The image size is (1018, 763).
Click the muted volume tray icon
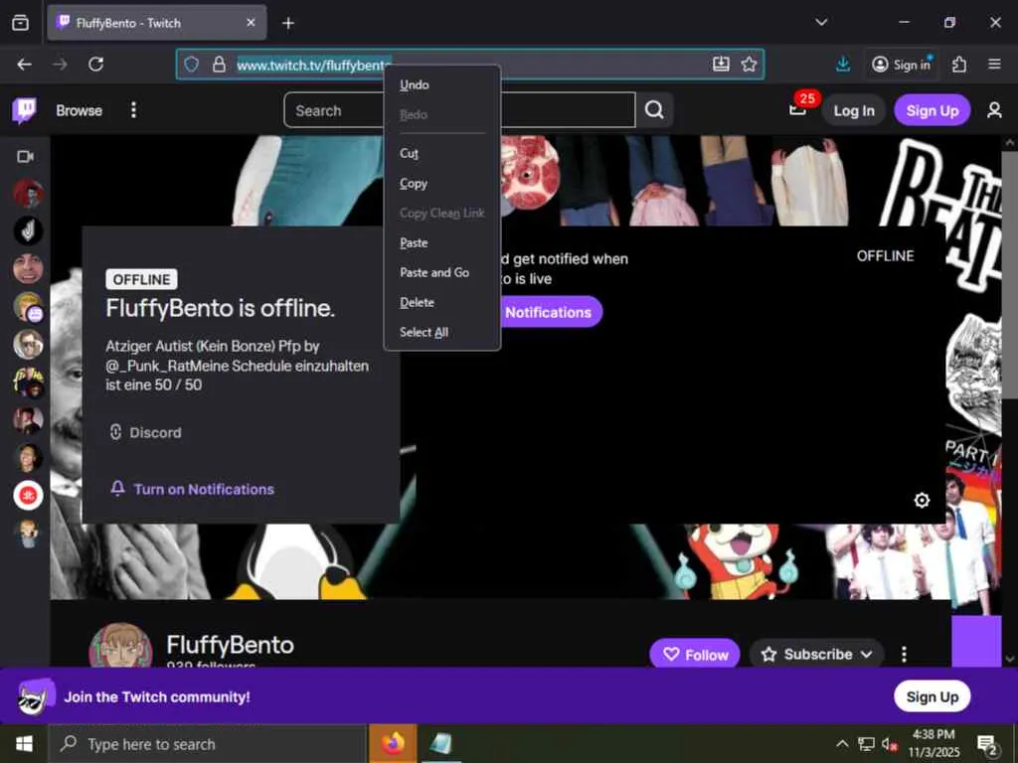click(890, 744)
